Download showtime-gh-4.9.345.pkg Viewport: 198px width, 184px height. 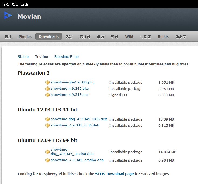coord(73,82)
